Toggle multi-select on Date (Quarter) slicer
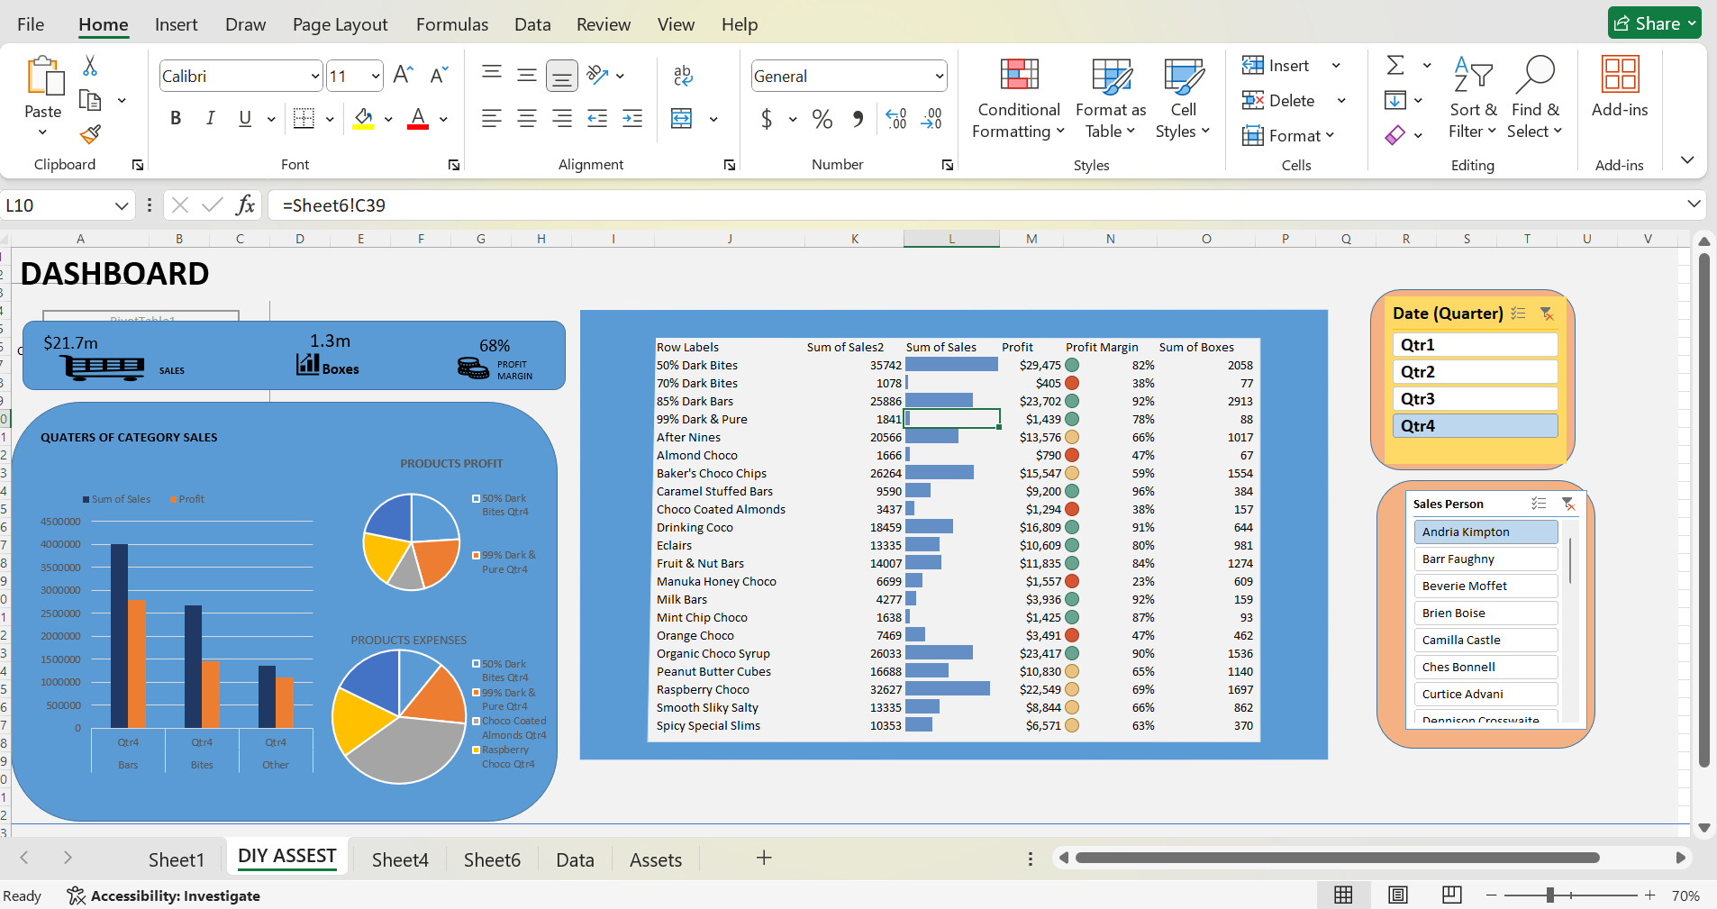1717x909 pixels. [1519, 314]
